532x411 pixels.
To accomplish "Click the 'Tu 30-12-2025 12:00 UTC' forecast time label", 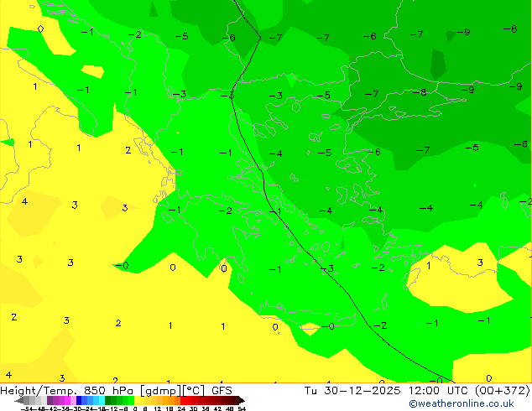I will pos(388,391).
